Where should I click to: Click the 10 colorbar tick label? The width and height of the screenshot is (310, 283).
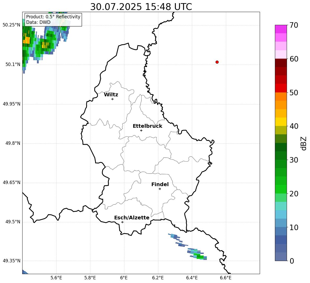(x=294, y=227)
